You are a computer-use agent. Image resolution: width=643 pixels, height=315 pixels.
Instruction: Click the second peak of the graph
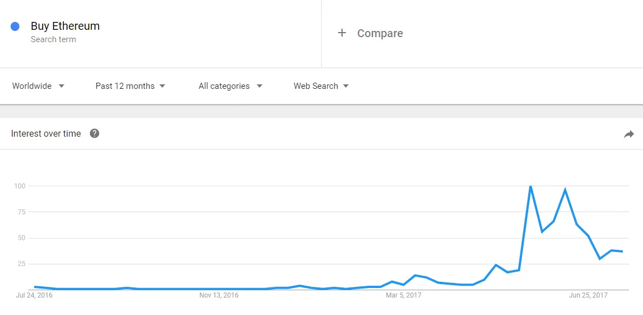click(x=565, y=190)
